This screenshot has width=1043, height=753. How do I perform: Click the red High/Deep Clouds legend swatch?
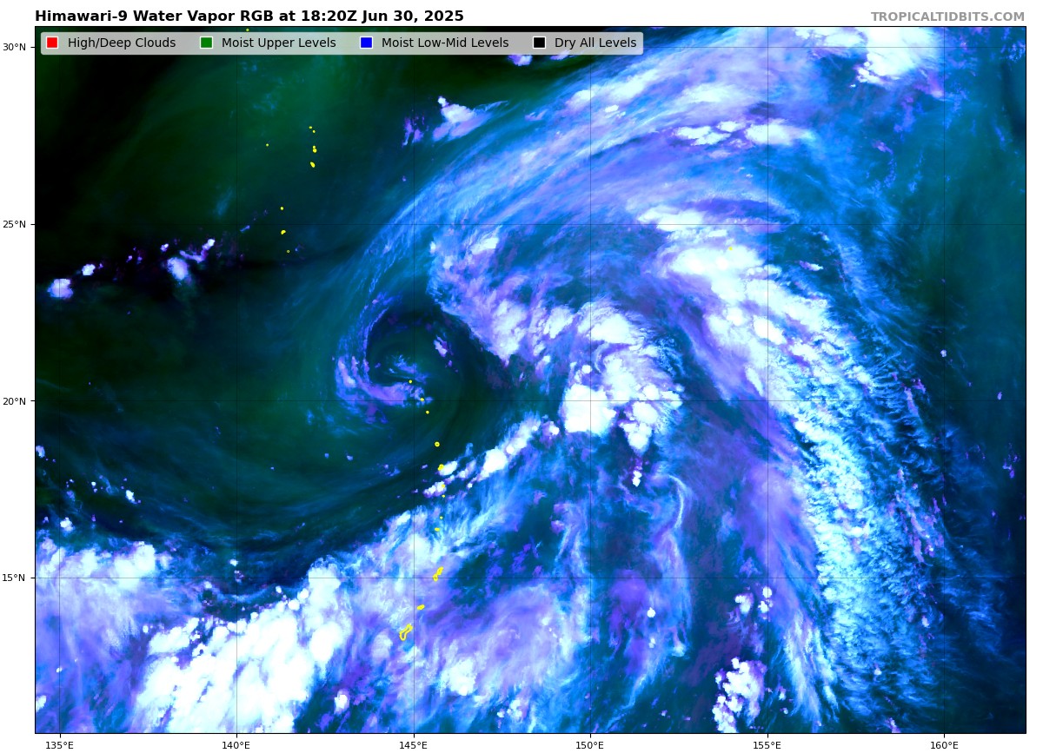(52, 43)
